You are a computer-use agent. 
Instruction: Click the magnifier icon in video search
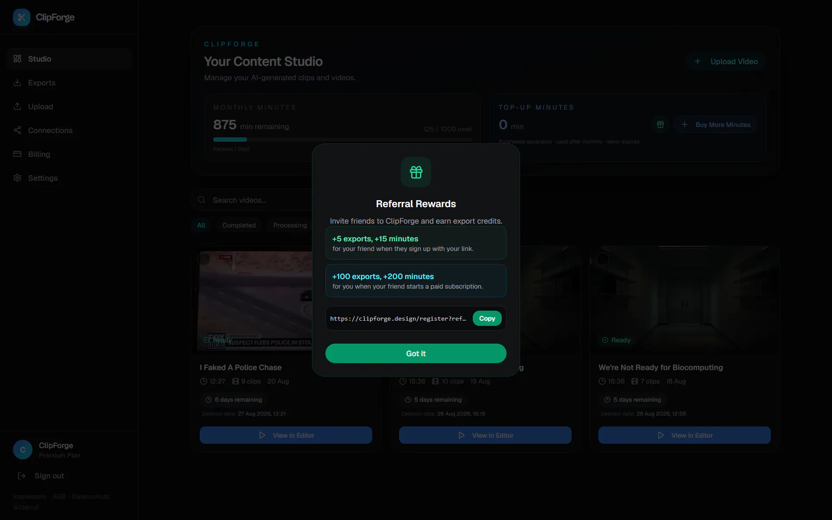(x=201, y=200)
